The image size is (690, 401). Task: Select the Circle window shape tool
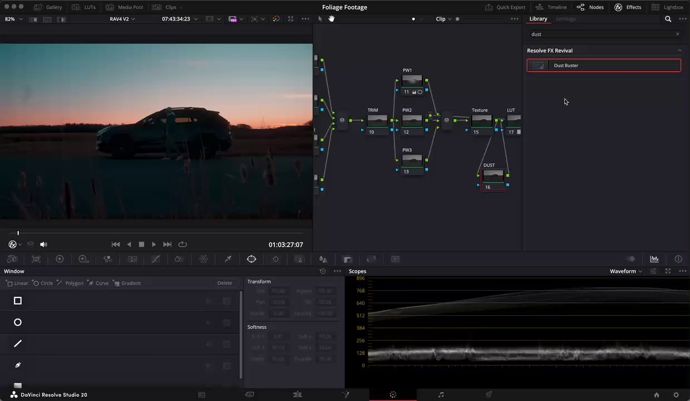click(x=18, y=322)
